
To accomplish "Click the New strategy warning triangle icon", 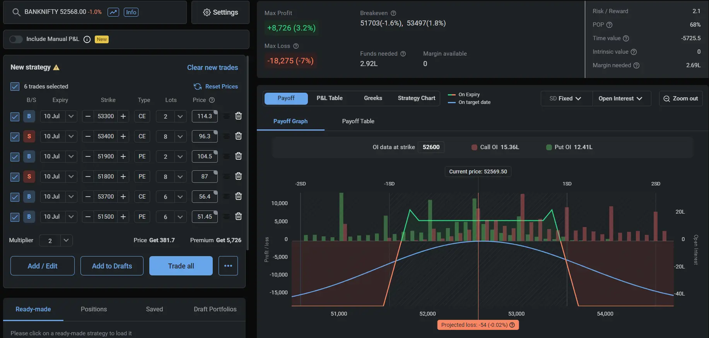I will pyautogui.click(x=56, y=67).
